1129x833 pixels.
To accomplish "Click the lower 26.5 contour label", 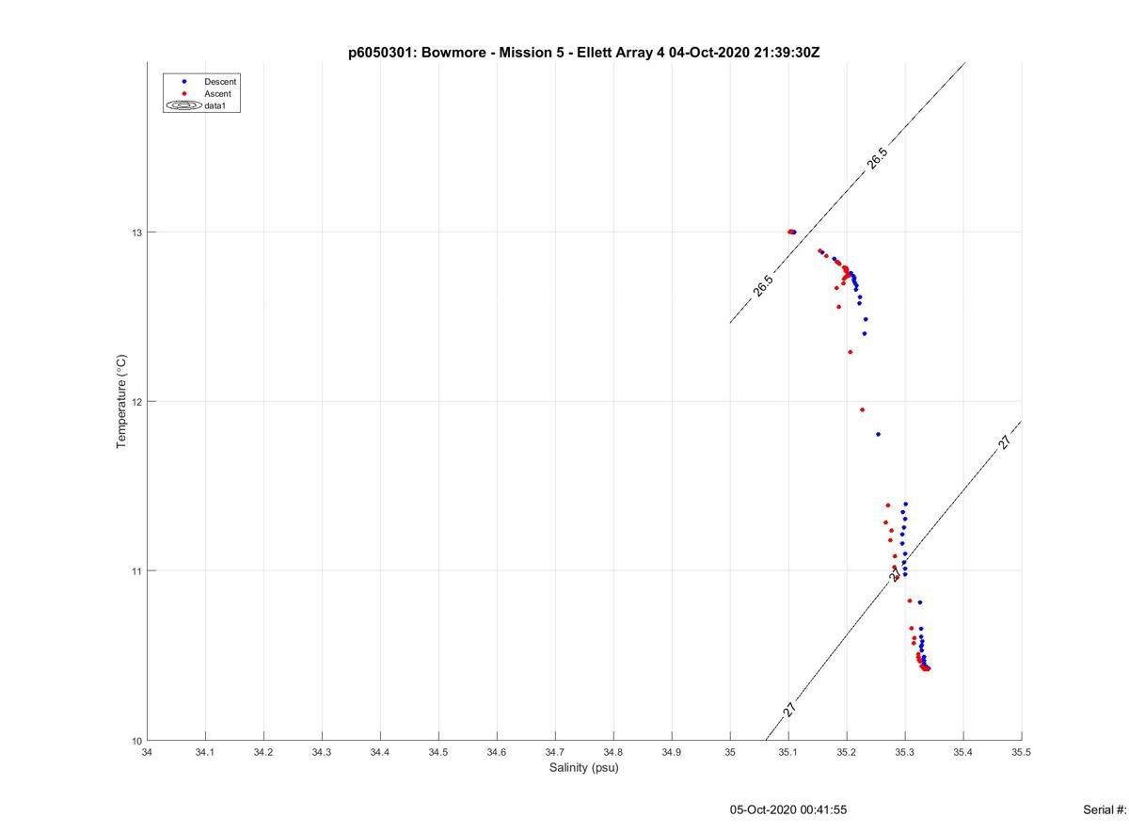I will (763, 286).
